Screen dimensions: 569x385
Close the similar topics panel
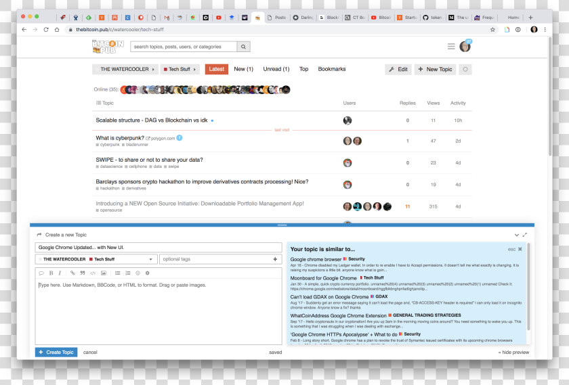[520, 249]
